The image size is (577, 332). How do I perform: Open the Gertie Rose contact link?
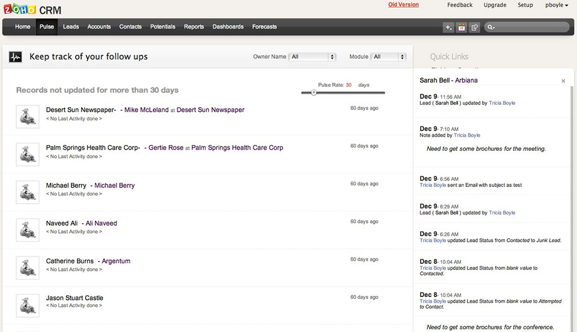point(166,148)
